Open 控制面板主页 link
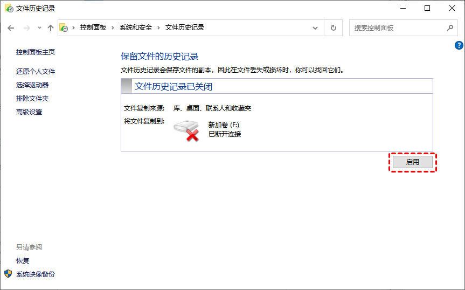 click(x=36, y=52)
